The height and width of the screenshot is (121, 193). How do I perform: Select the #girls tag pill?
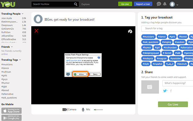pos(172,37)
